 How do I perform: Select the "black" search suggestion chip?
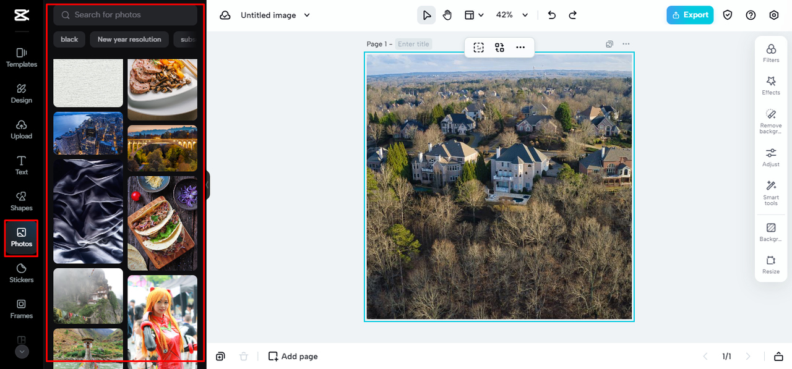pos(69,40)
